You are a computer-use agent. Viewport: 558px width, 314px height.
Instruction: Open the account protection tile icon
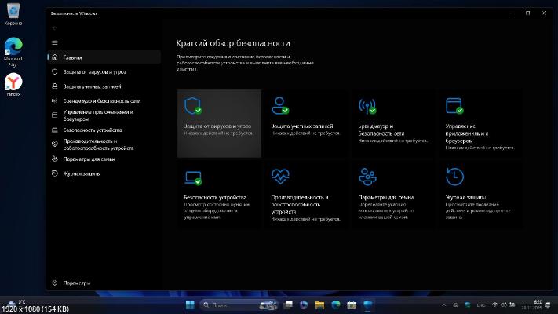point(279,106)
